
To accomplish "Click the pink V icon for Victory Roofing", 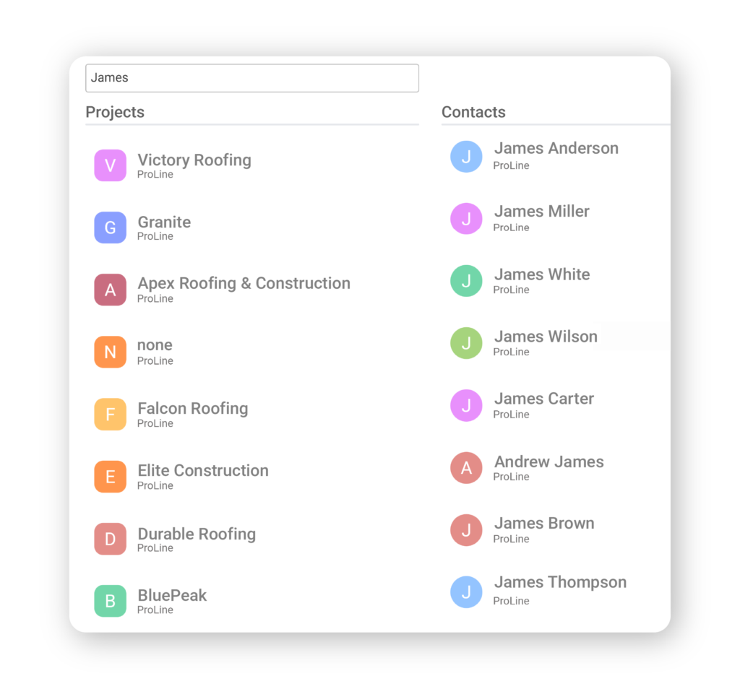I will 110,165.
